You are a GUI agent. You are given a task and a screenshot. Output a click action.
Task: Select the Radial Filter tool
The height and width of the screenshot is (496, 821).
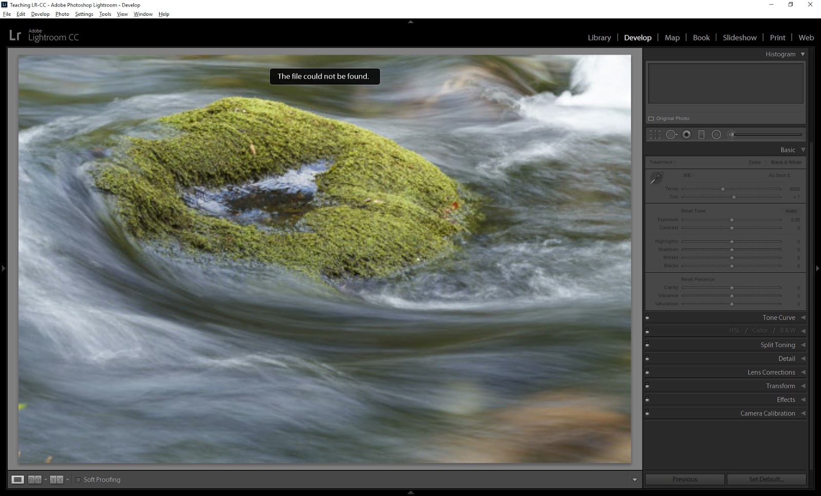tap(716, 134)
